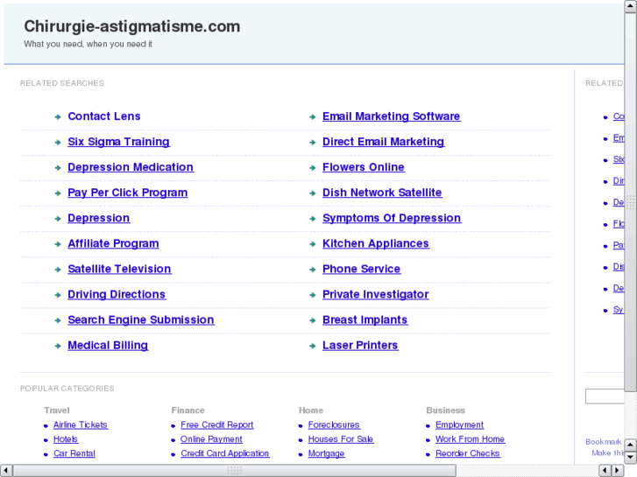Open Depression Medication search link

[131, 167]
